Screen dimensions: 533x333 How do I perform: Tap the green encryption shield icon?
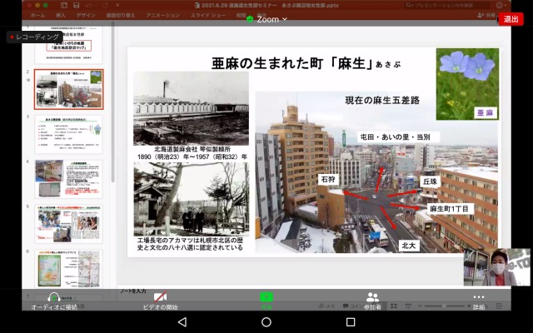click(251, 19)
